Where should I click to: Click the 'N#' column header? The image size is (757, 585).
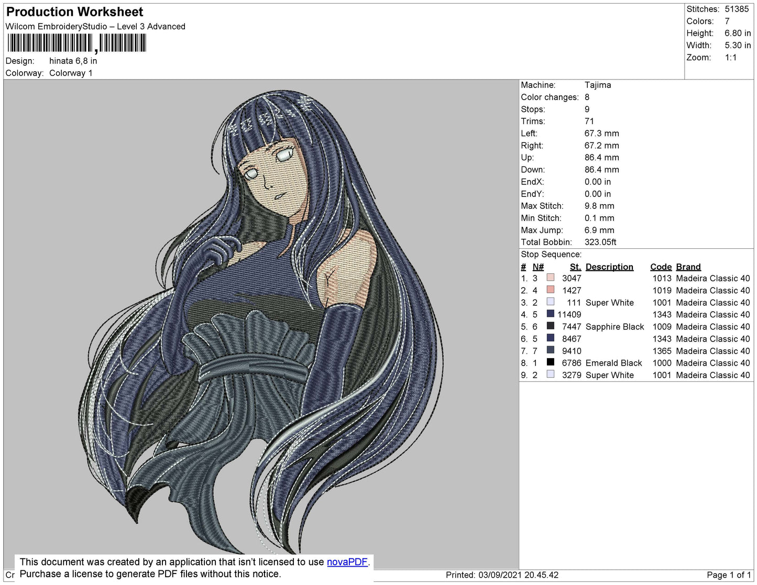(538, 267)
